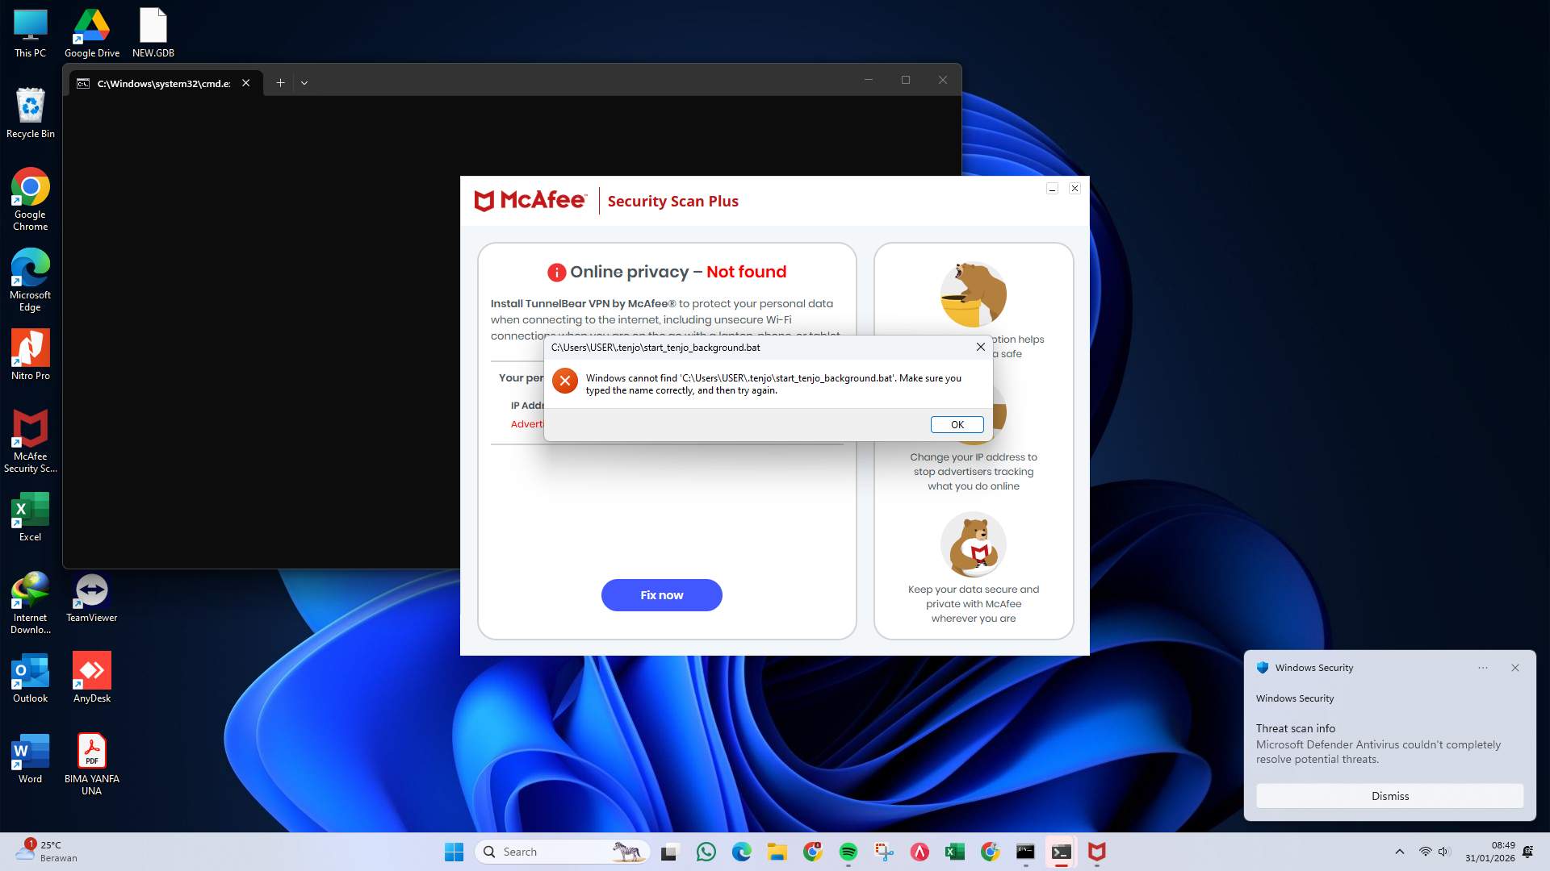This screenshot has height=871, width=1550.
Task: Open Spotify from the taskbar
Action: pos(848,852)
